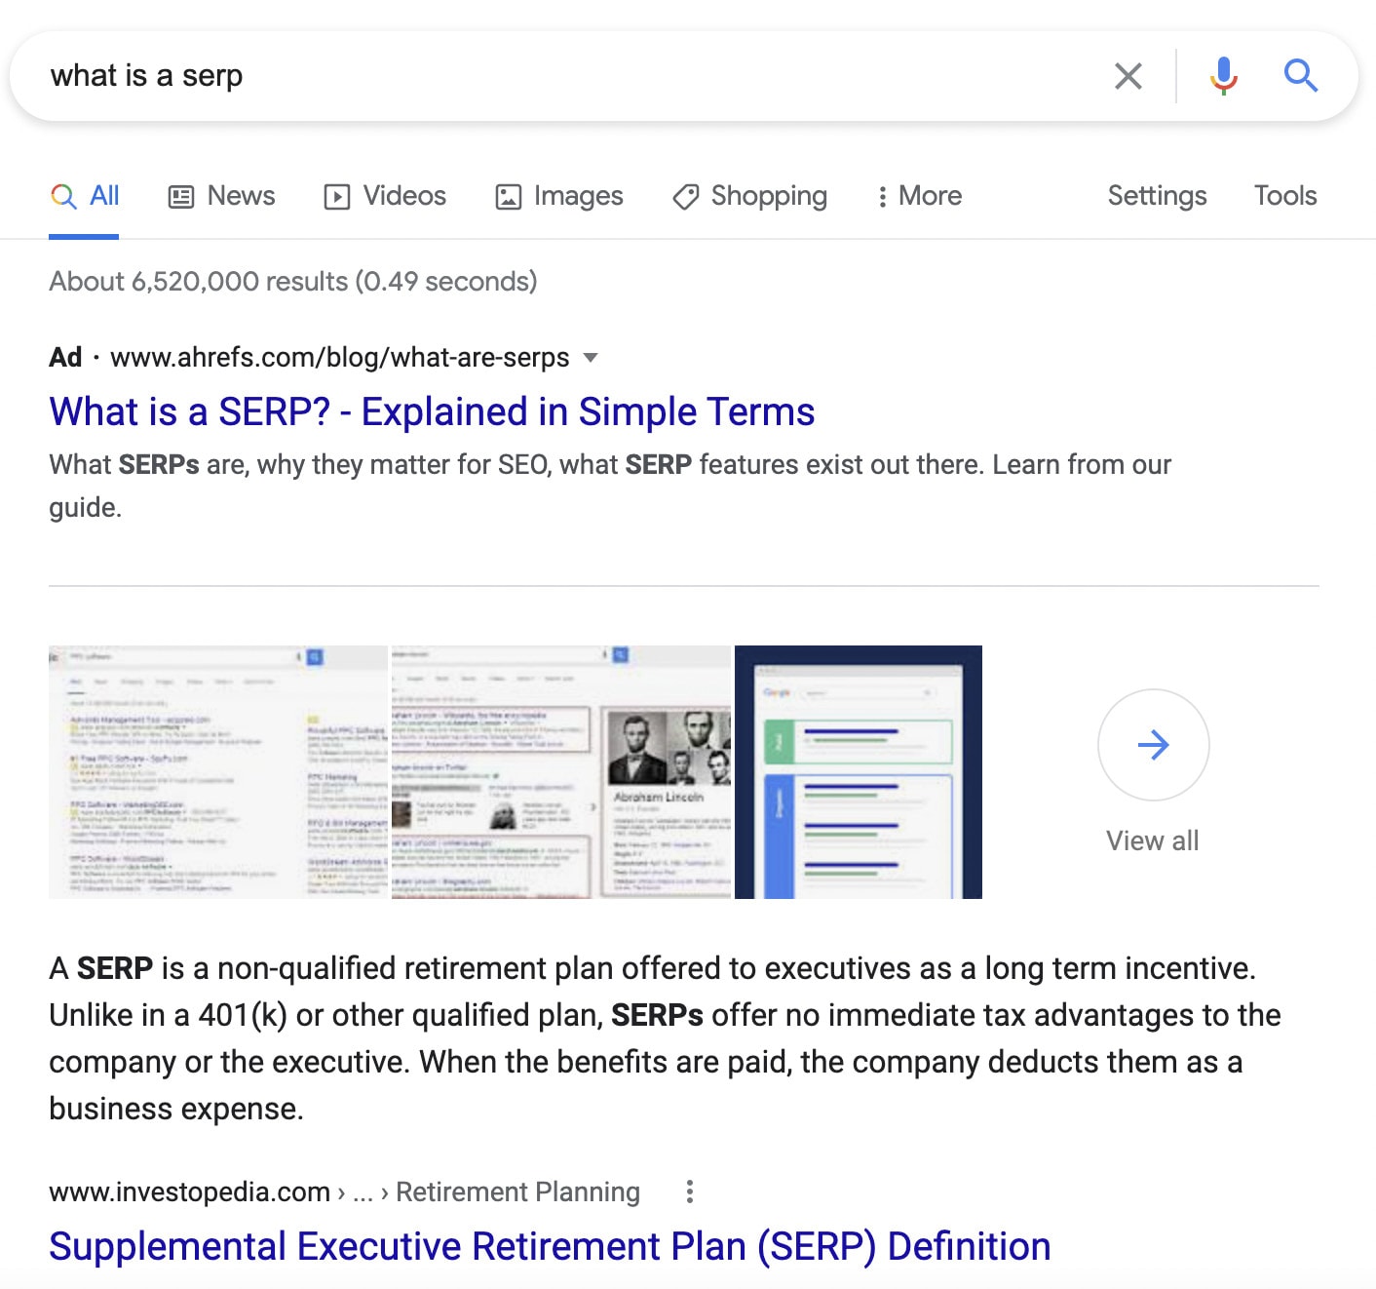This screenshot has width=1376, height=1289.
Task: Click the View all arrow button
Action: 1153,745
